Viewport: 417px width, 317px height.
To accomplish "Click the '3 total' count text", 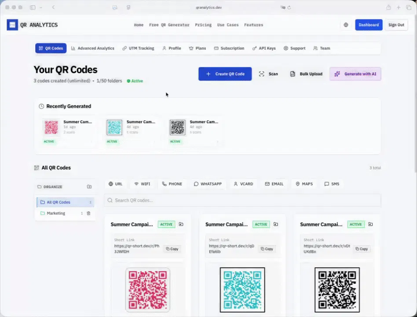I will coord(375,168).
